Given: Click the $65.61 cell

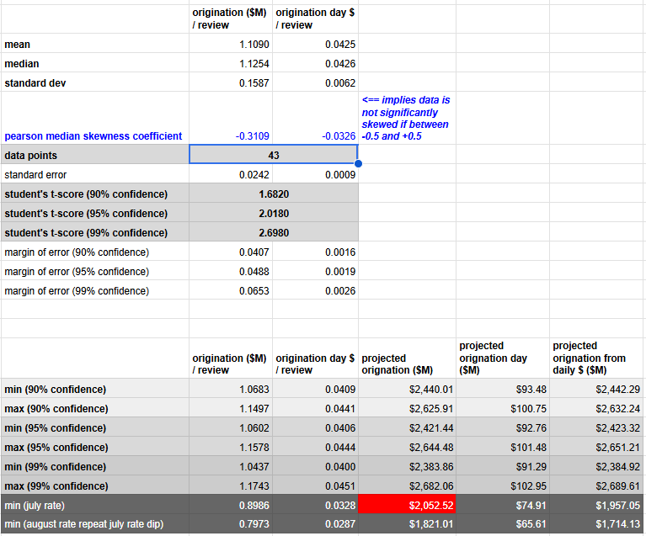Looking at the screenshot, I should click(531, 524).
